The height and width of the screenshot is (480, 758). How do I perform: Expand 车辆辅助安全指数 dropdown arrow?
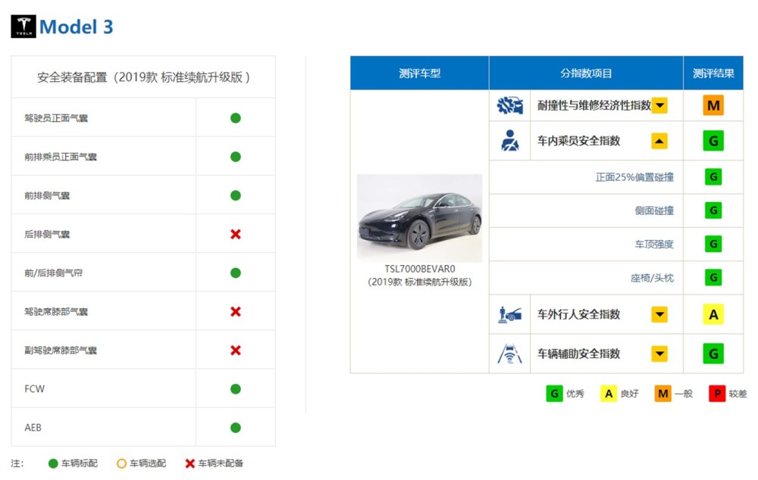[x=659, y=354]
